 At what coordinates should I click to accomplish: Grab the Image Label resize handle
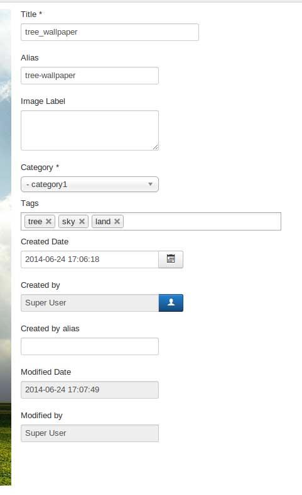click(x=156, y=147)
